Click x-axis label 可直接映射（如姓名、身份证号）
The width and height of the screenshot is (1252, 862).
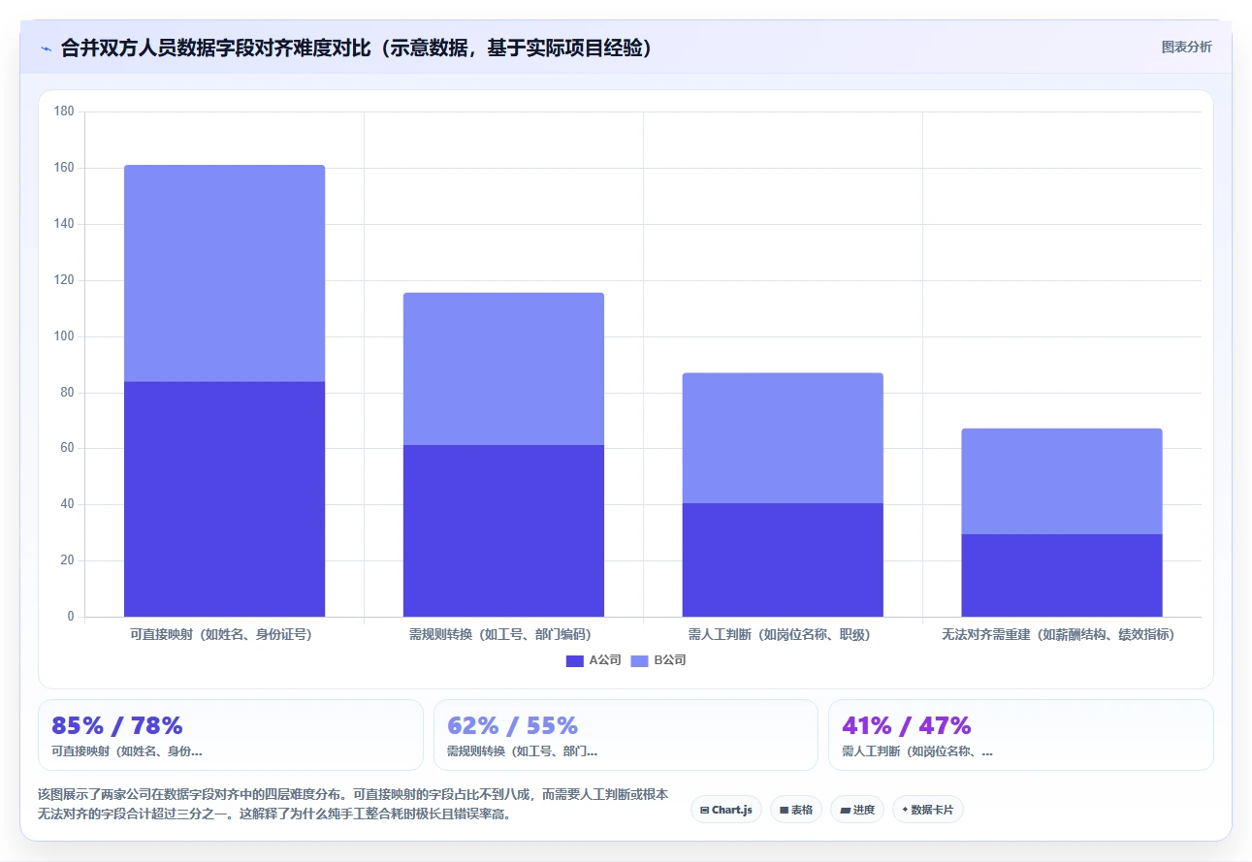224,635
